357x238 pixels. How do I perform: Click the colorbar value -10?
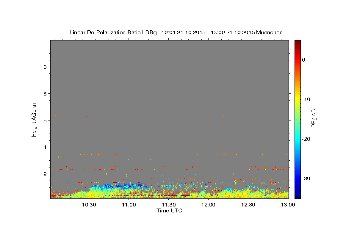pyautogui.click(x=306, y=99)
